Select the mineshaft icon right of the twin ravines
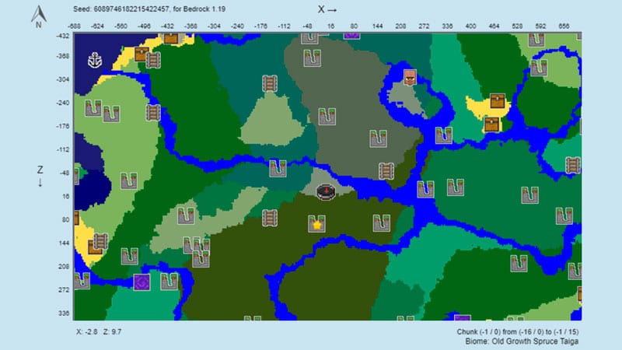The width and height of the screenshot is (622, 350). [x=153, y=113]
